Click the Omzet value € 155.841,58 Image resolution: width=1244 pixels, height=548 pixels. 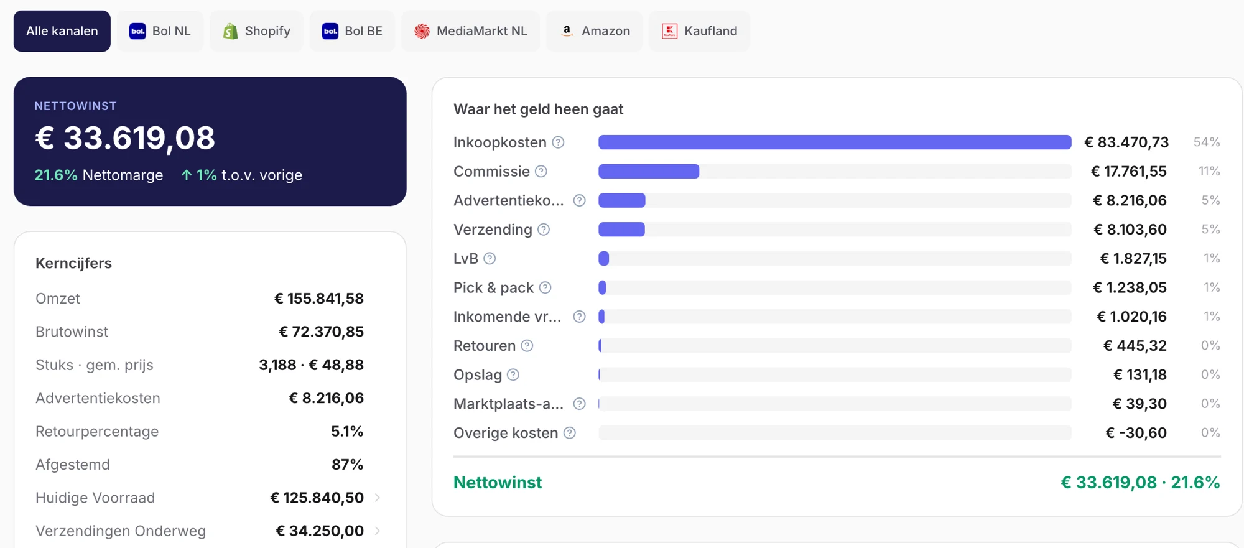(x=319, y=299)
